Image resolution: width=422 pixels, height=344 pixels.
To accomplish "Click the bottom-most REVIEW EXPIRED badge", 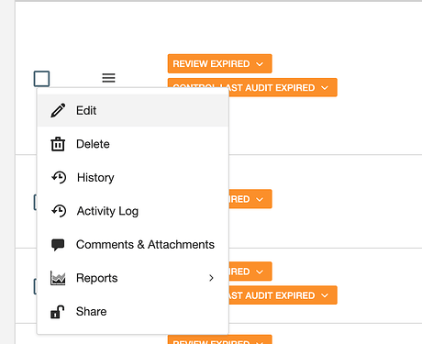I will pos(219,339).
